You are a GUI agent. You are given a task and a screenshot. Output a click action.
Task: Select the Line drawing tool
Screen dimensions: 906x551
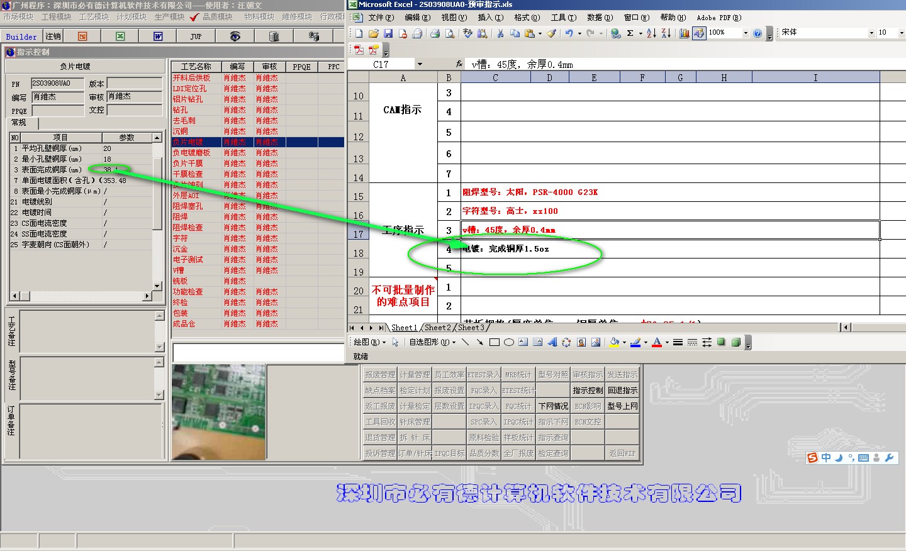coord(465,342)
